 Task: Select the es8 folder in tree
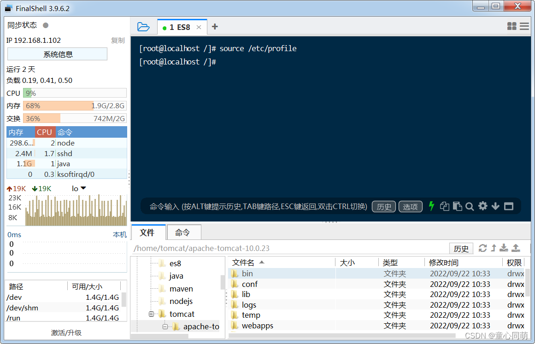pyautogui.click(x=175, y=263)
